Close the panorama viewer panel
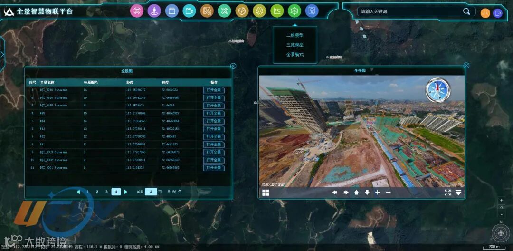The height and width of the screenshot is (251, 513). coord(466,66)
